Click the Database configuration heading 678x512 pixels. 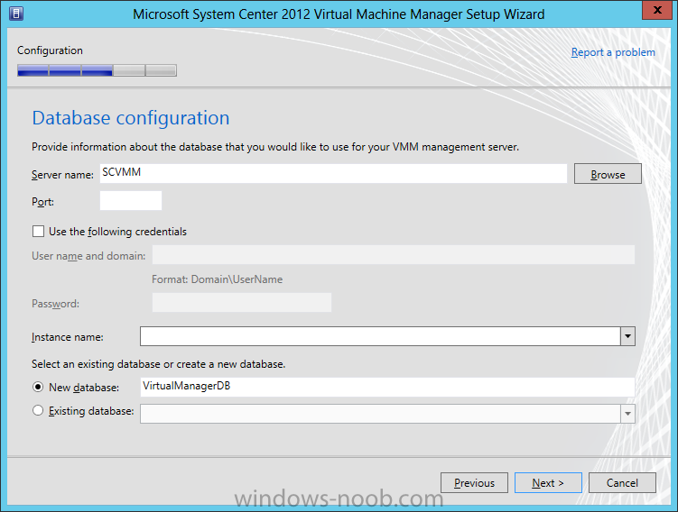click(131, 118)
